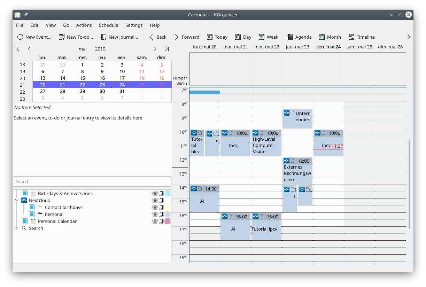
Task: Uncheck the Birthdays & Anniversaries calendar
Action: click(25, 193)
